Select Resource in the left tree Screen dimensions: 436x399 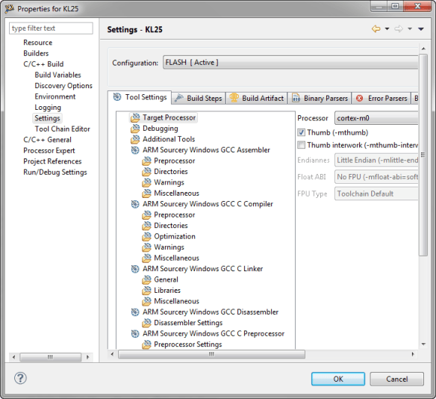[x=38, y=43]
